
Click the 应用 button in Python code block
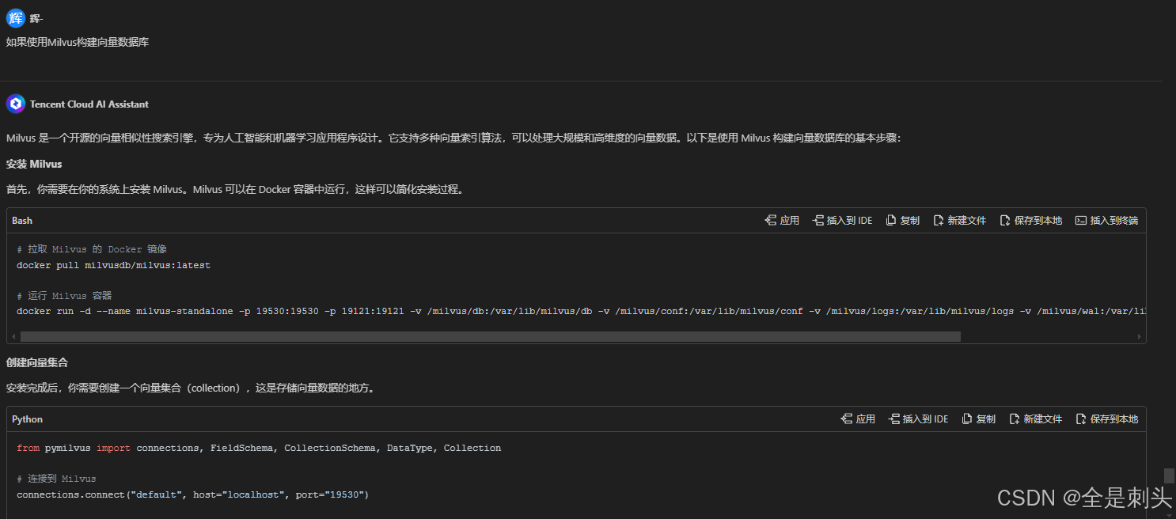tap(858, 419)
